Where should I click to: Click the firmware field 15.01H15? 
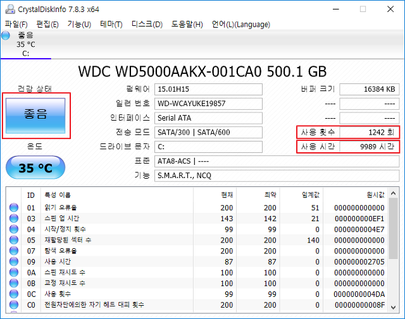tap(208, 89)
